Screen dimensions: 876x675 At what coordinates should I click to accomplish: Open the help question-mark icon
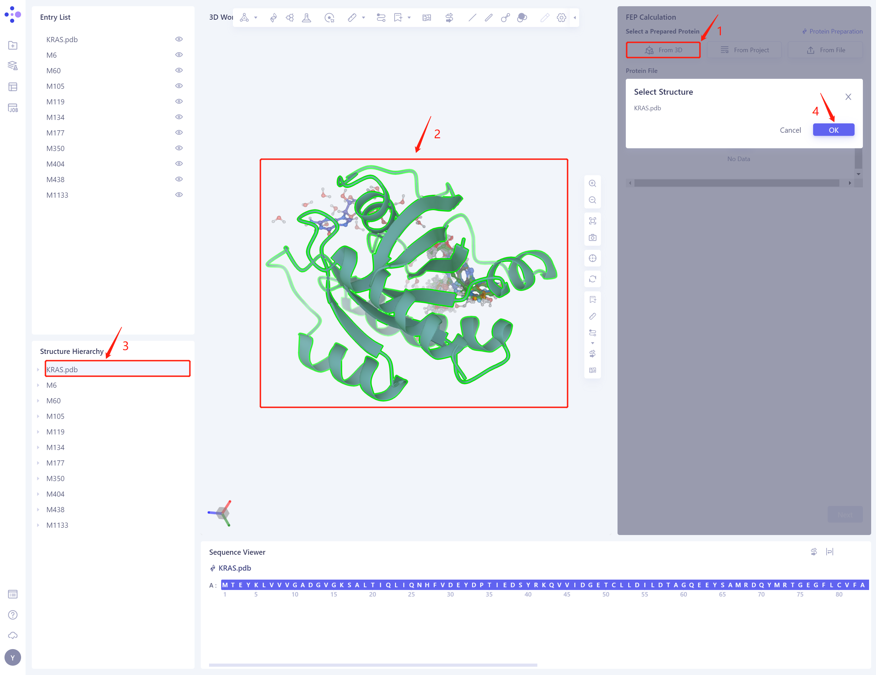[x=13, y=615]
